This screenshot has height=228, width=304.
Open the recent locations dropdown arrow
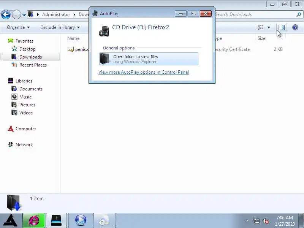(24, 15)
